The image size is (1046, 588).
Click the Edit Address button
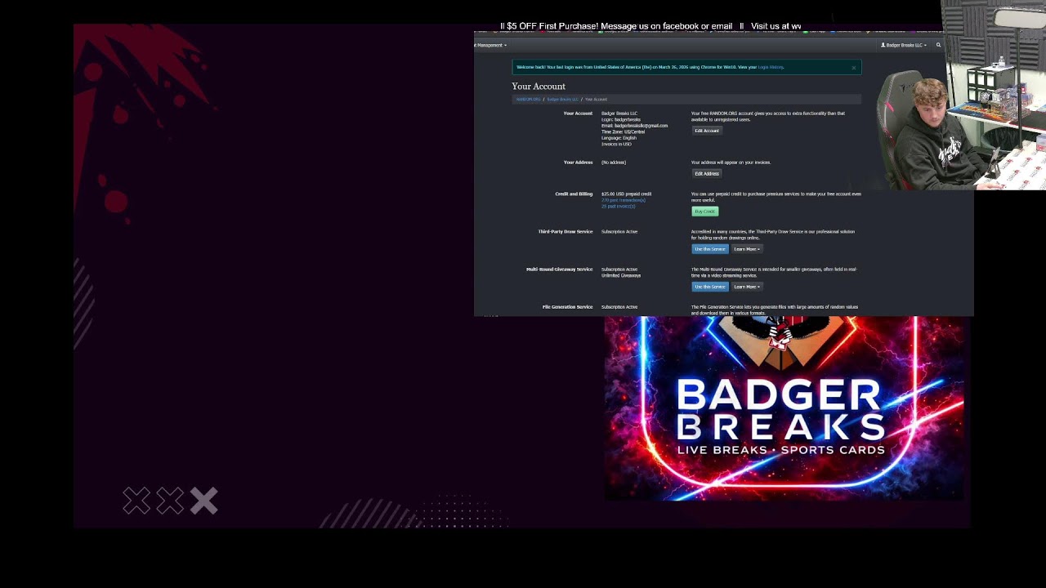click(707, 173)
